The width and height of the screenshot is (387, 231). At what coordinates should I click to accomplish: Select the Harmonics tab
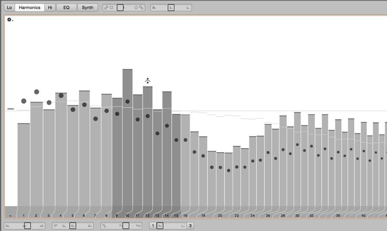point(30,8)
